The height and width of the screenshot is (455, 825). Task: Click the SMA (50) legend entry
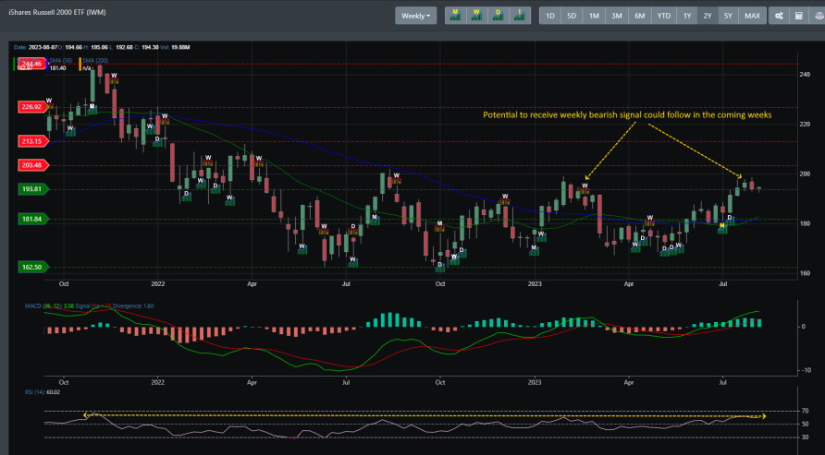click(60, 61)
